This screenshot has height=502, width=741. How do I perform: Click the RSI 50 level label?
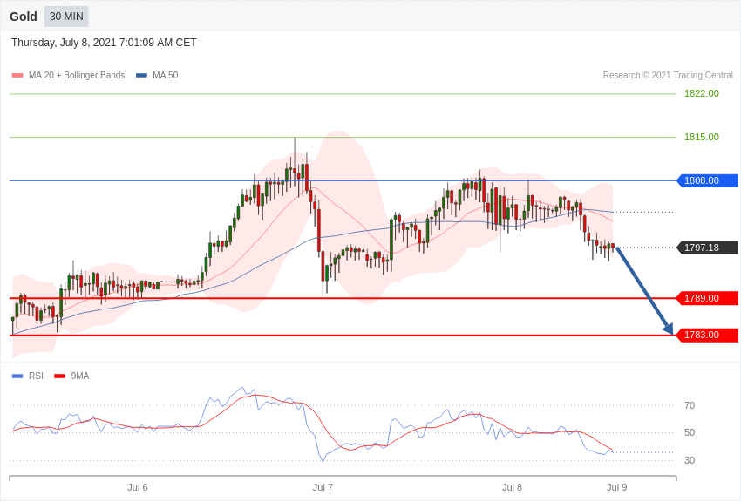pyautogui.click(x=690, y=432)
